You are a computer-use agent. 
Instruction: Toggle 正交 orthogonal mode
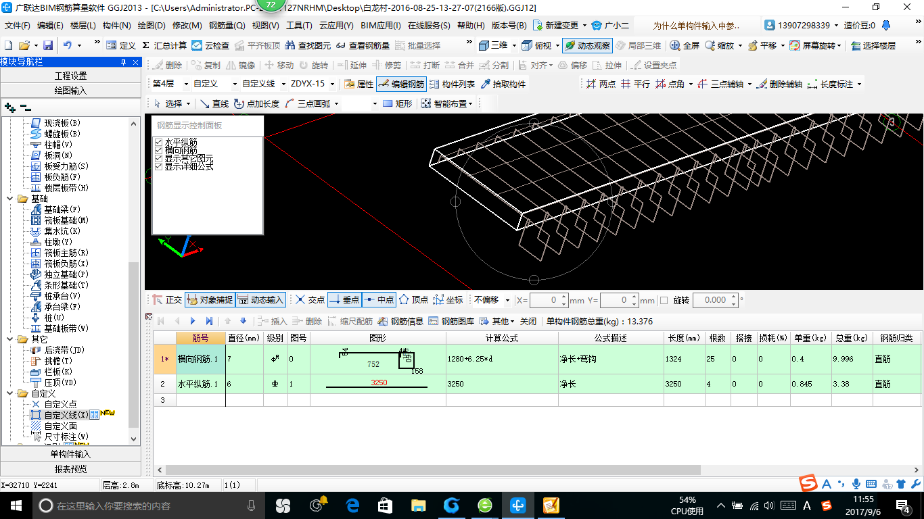coord(167,300)
